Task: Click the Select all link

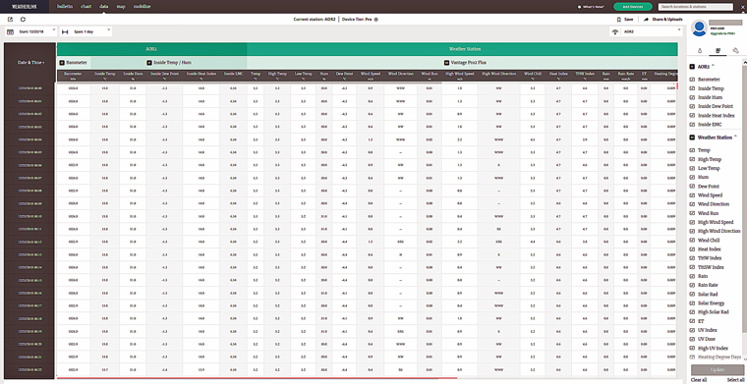Action: 735,380
